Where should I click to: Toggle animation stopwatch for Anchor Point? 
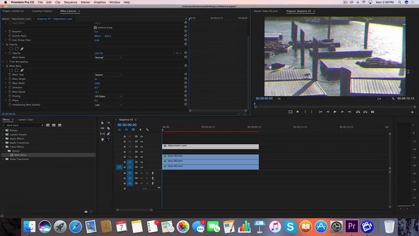[x=10, y=36]
